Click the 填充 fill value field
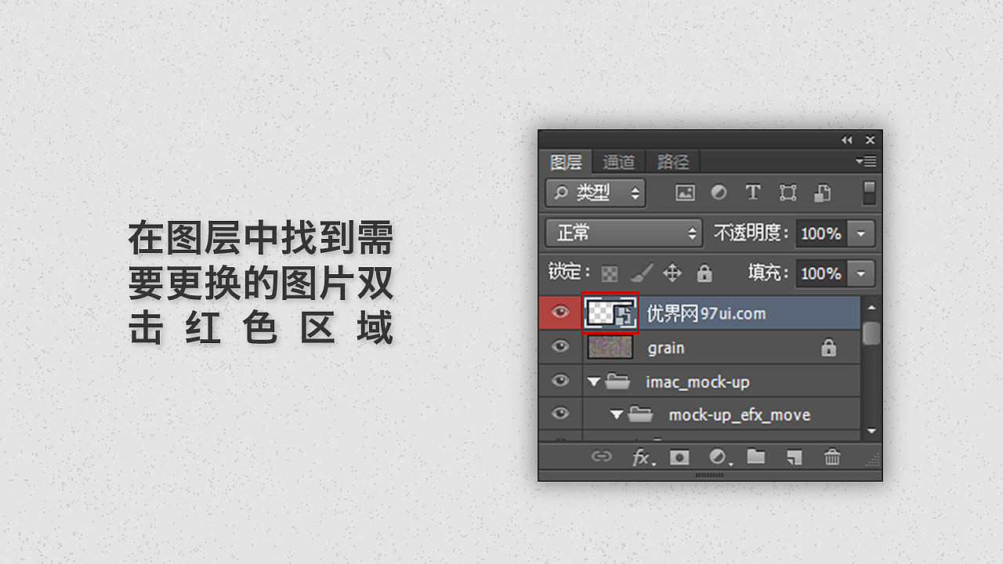The image size is (1003, 564). point(820,273)
